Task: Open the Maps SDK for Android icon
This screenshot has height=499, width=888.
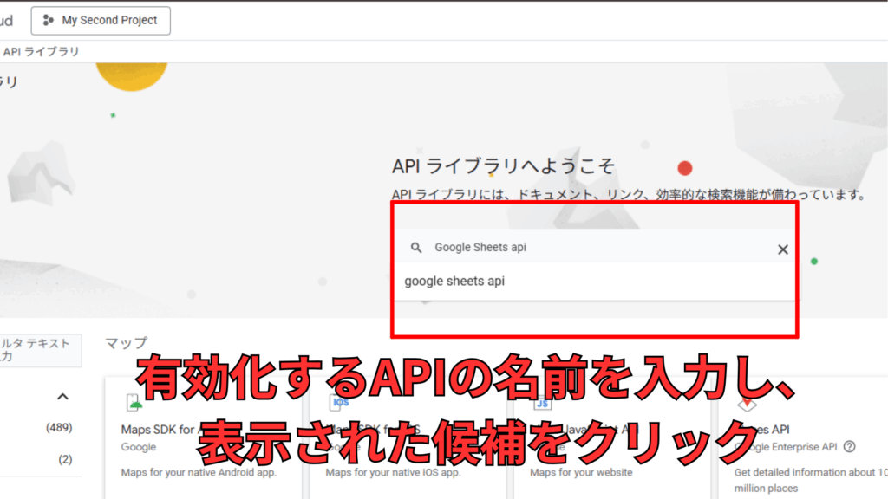Action: click(x=134, y=402)
